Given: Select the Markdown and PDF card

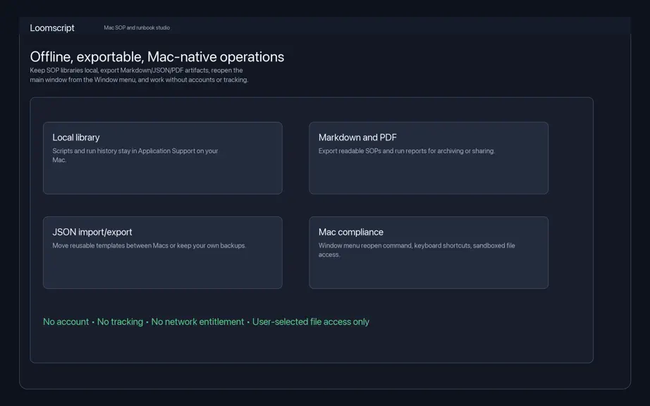Looking at the screenshot, I should [x=429, y=158].
